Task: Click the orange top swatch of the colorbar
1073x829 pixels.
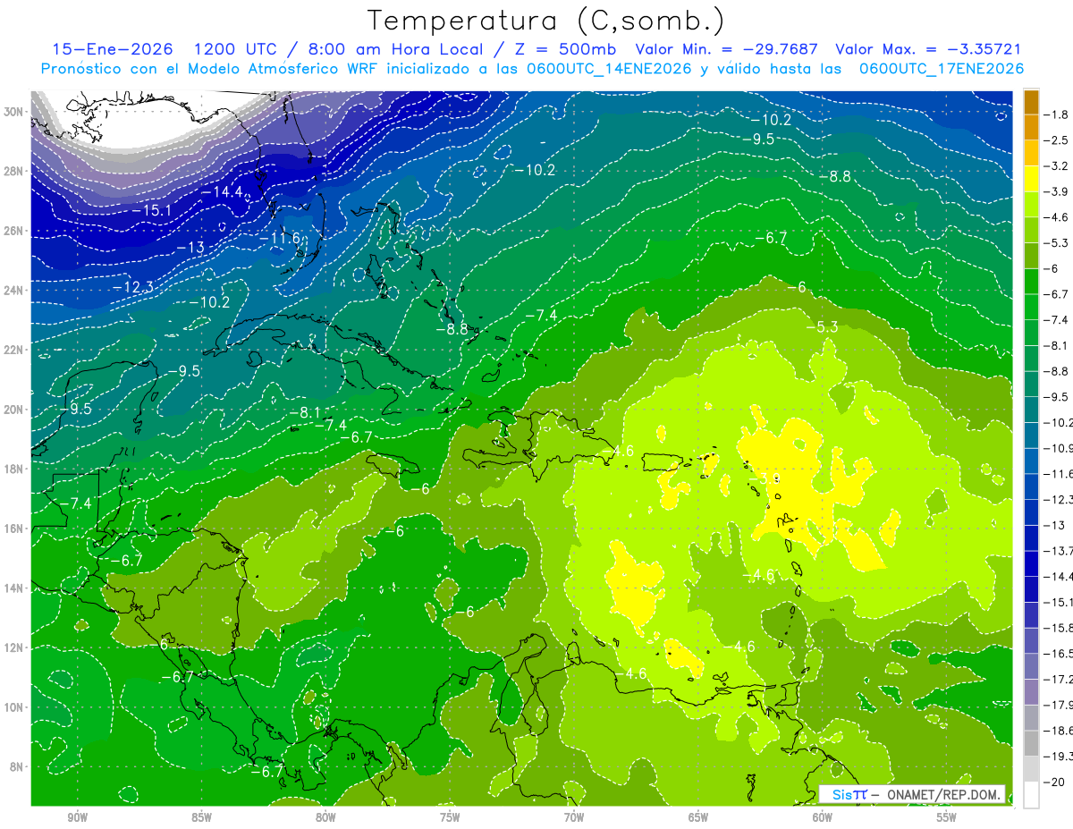Action: click(1031, 101)
